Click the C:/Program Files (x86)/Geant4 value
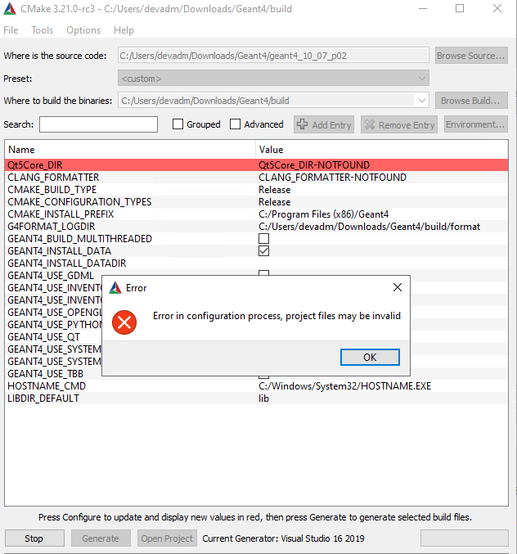The image size is (517, 554). (323, 214)
